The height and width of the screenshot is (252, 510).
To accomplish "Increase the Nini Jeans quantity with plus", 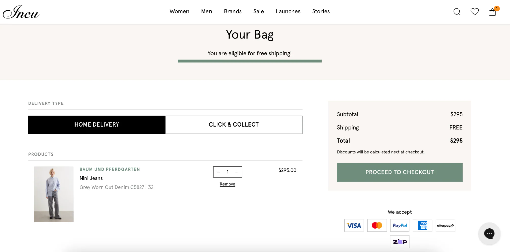I will pyautogui.click(x=237, y=172).
